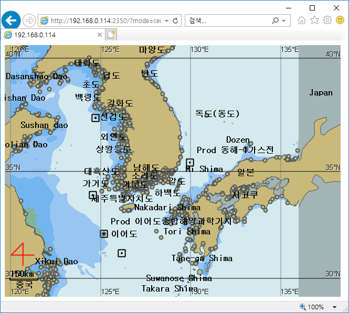The image size is (349, 313).
Task: Click the search magnifier icon
Action: click(276, 21)
